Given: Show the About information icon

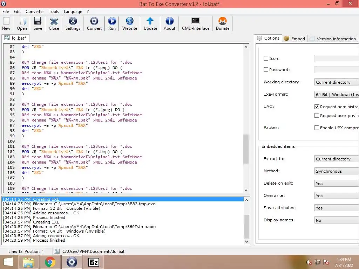Looking at the screenshot, I should pos(169,23).
